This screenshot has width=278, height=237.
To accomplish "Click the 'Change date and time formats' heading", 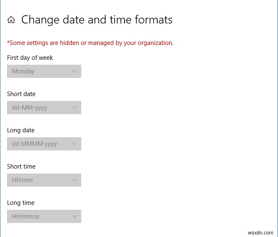I will click(x=97, y=19).
